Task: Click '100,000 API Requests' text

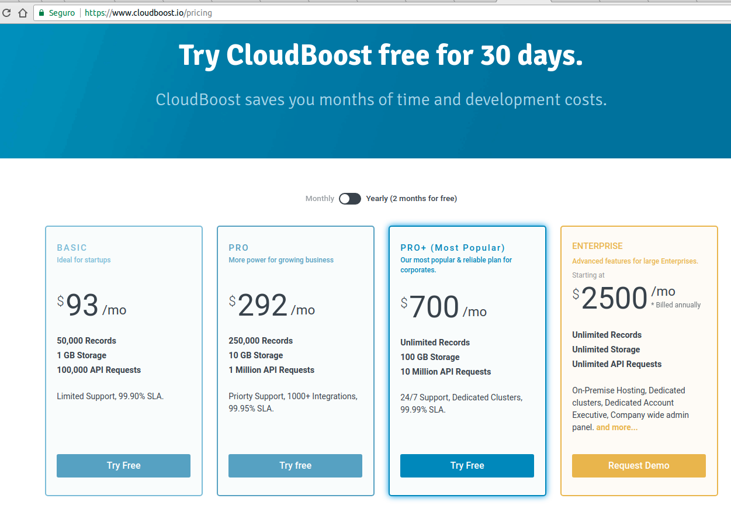Action: pyautogui.click(x=99, y=370)
